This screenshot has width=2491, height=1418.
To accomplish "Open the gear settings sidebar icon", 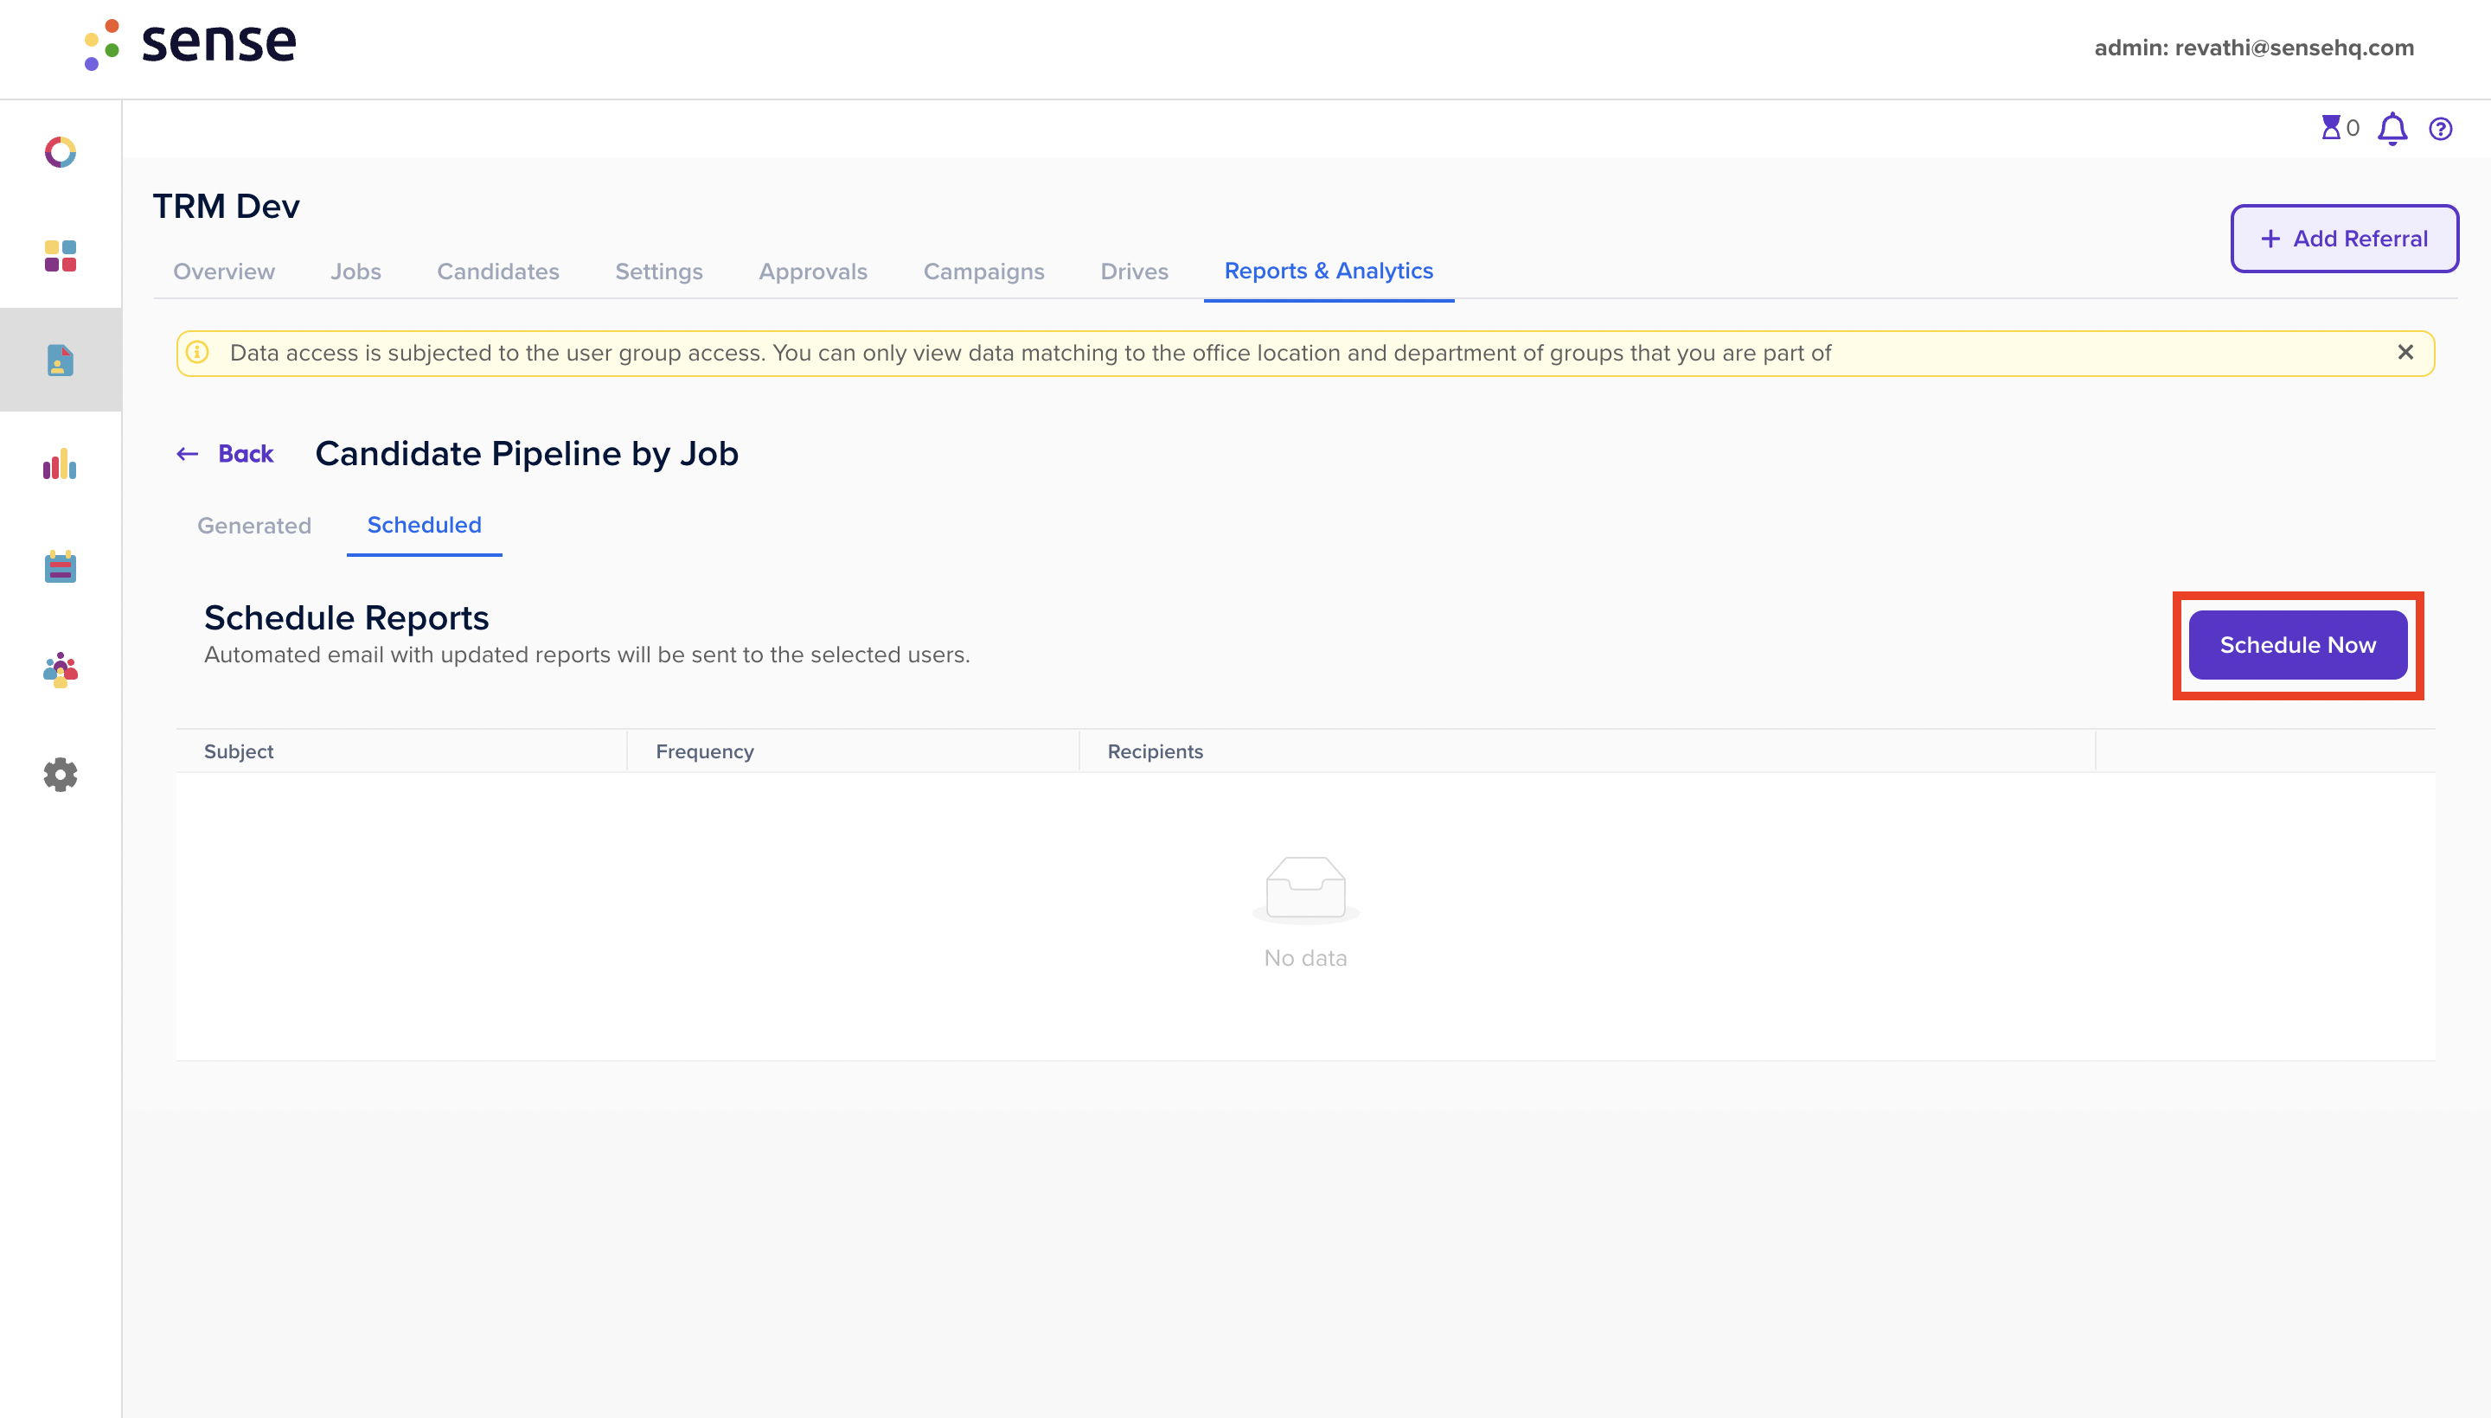I will [x=61, y=774].
